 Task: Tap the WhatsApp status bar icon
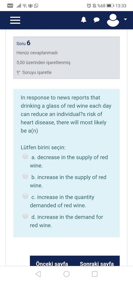(36, 6)
